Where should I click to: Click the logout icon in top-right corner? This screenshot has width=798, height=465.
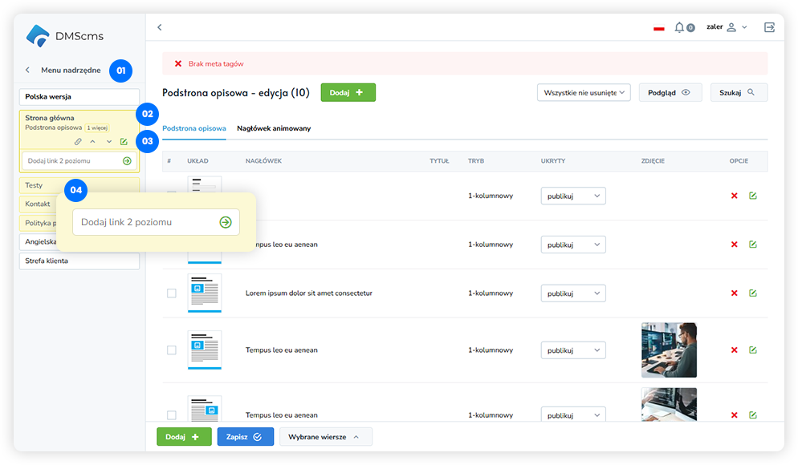tap(769, 27)
